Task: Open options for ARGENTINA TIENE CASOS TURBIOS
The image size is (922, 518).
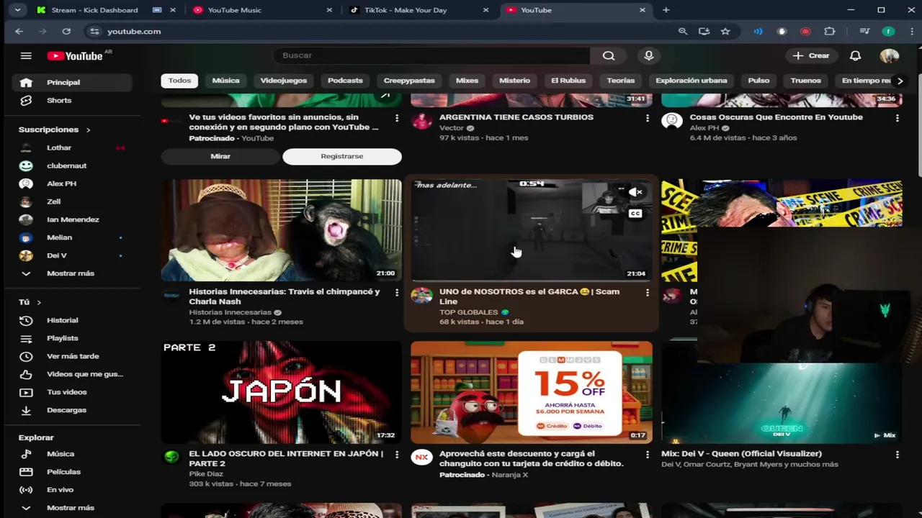Action: click(x=647, y=118)
